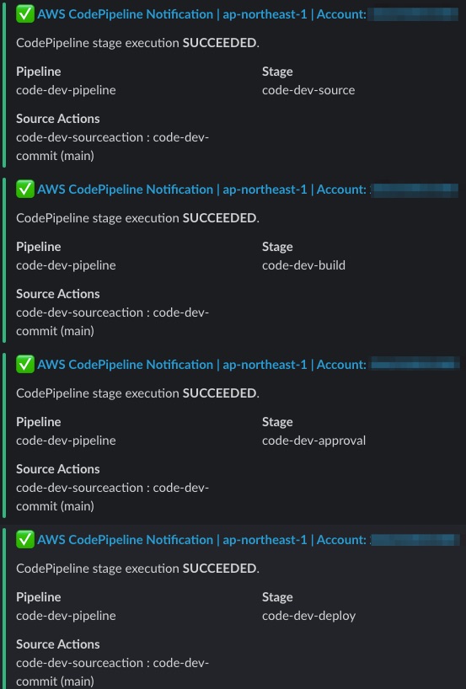
Task: Select the code-dev-approval stage value
Action: [313, 441]
